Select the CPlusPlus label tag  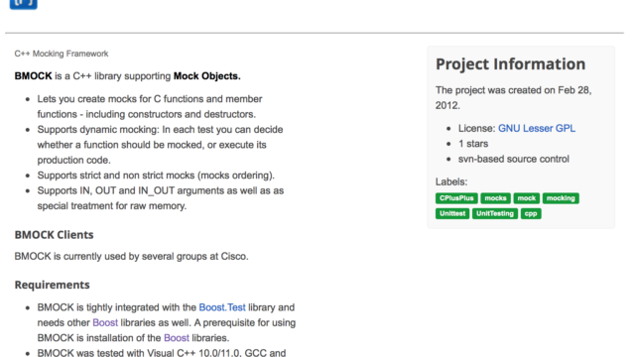tap(456, 198)
